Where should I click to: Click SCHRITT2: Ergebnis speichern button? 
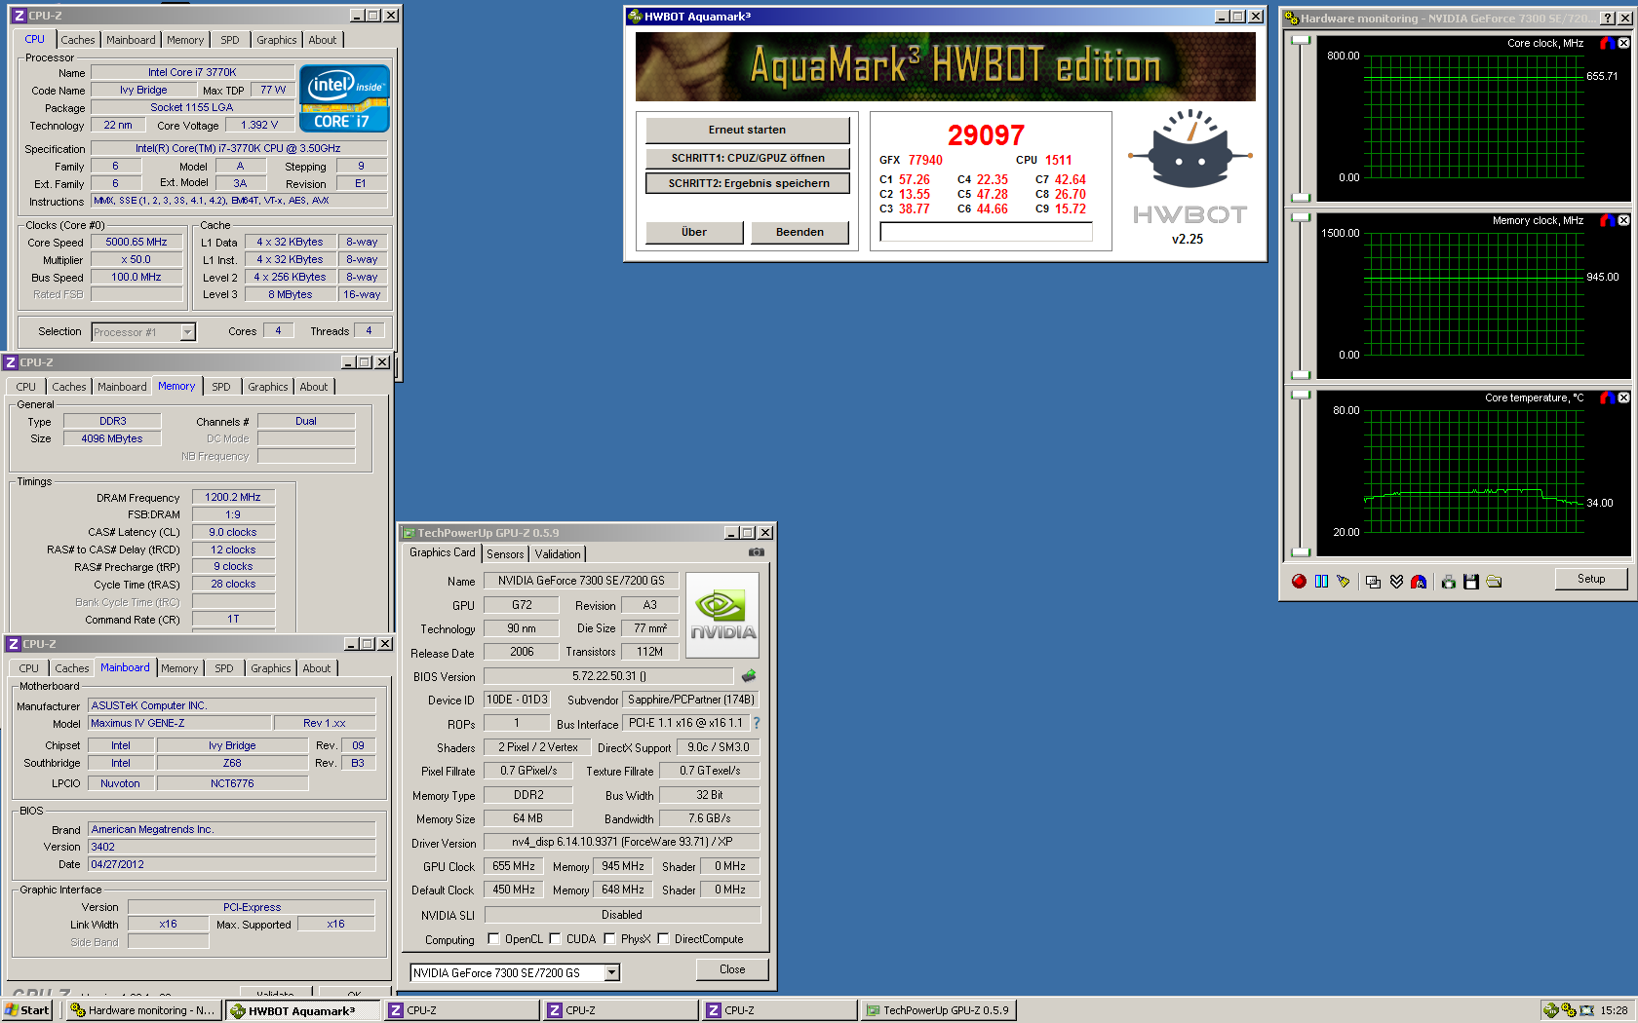(748, 183)
